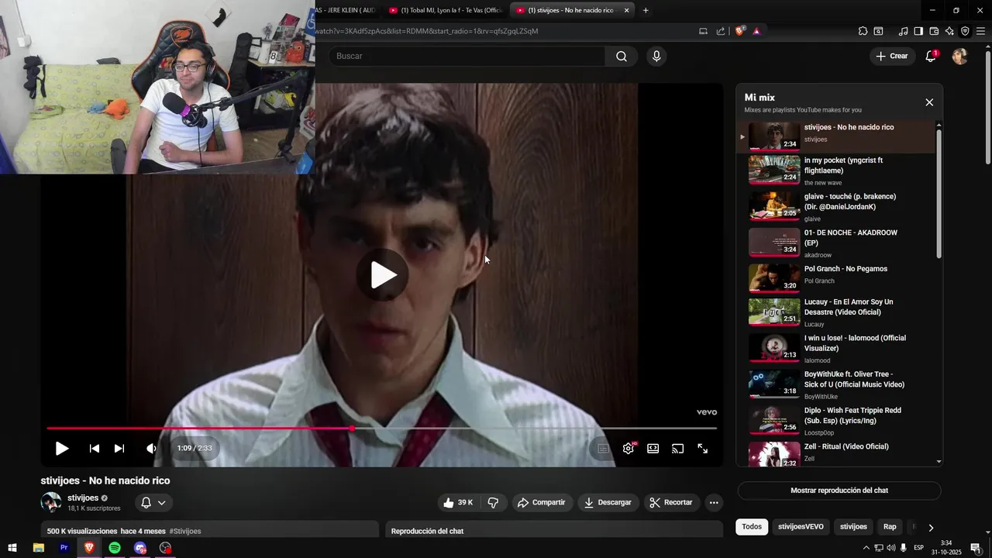Play glaive - touché from the mix

tap(836, 207)
